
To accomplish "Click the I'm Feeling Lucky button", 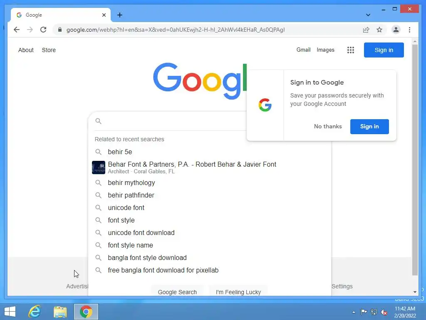I will pyautogui.click(x=238, y=292).
